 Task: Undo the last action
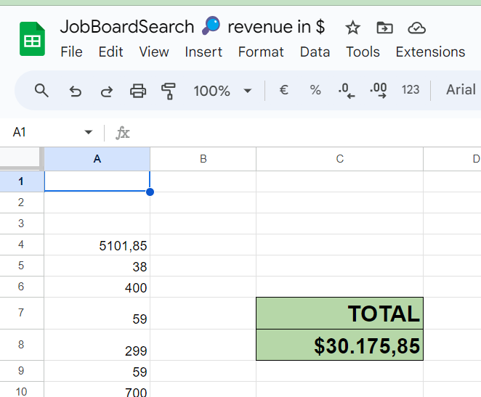coord(75,91)
